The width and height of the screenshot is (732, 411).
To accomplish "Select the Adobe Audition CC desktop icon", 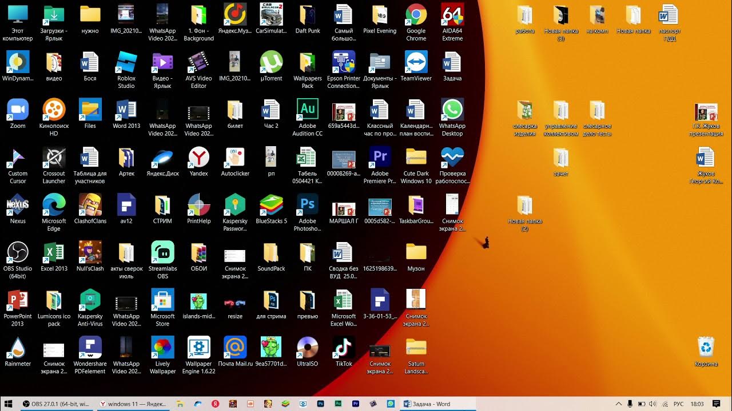I will click(307, 117).
